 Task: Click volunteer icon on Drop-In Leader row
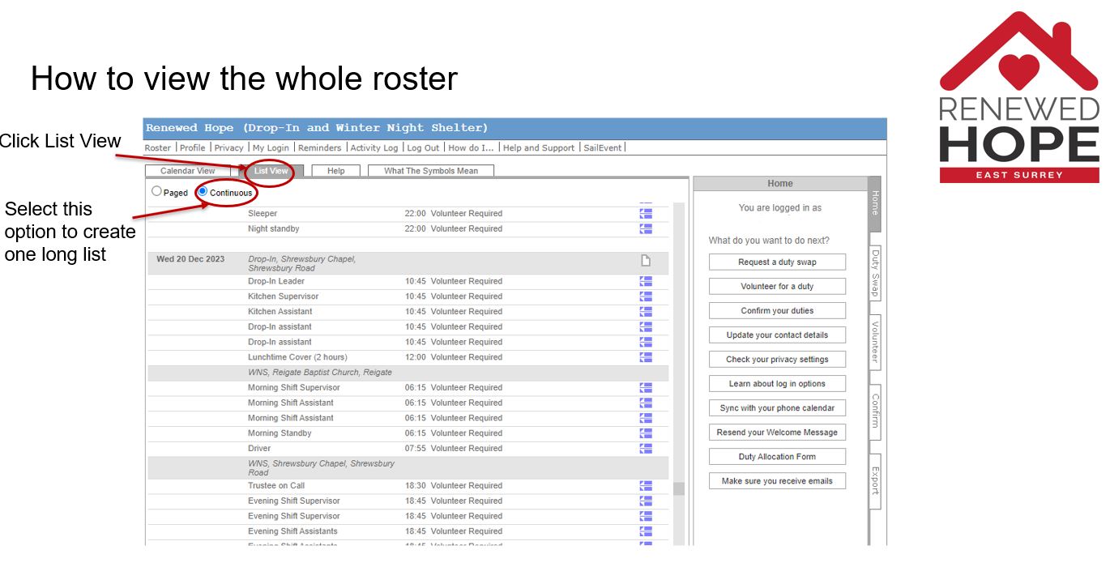pos(646,281)
